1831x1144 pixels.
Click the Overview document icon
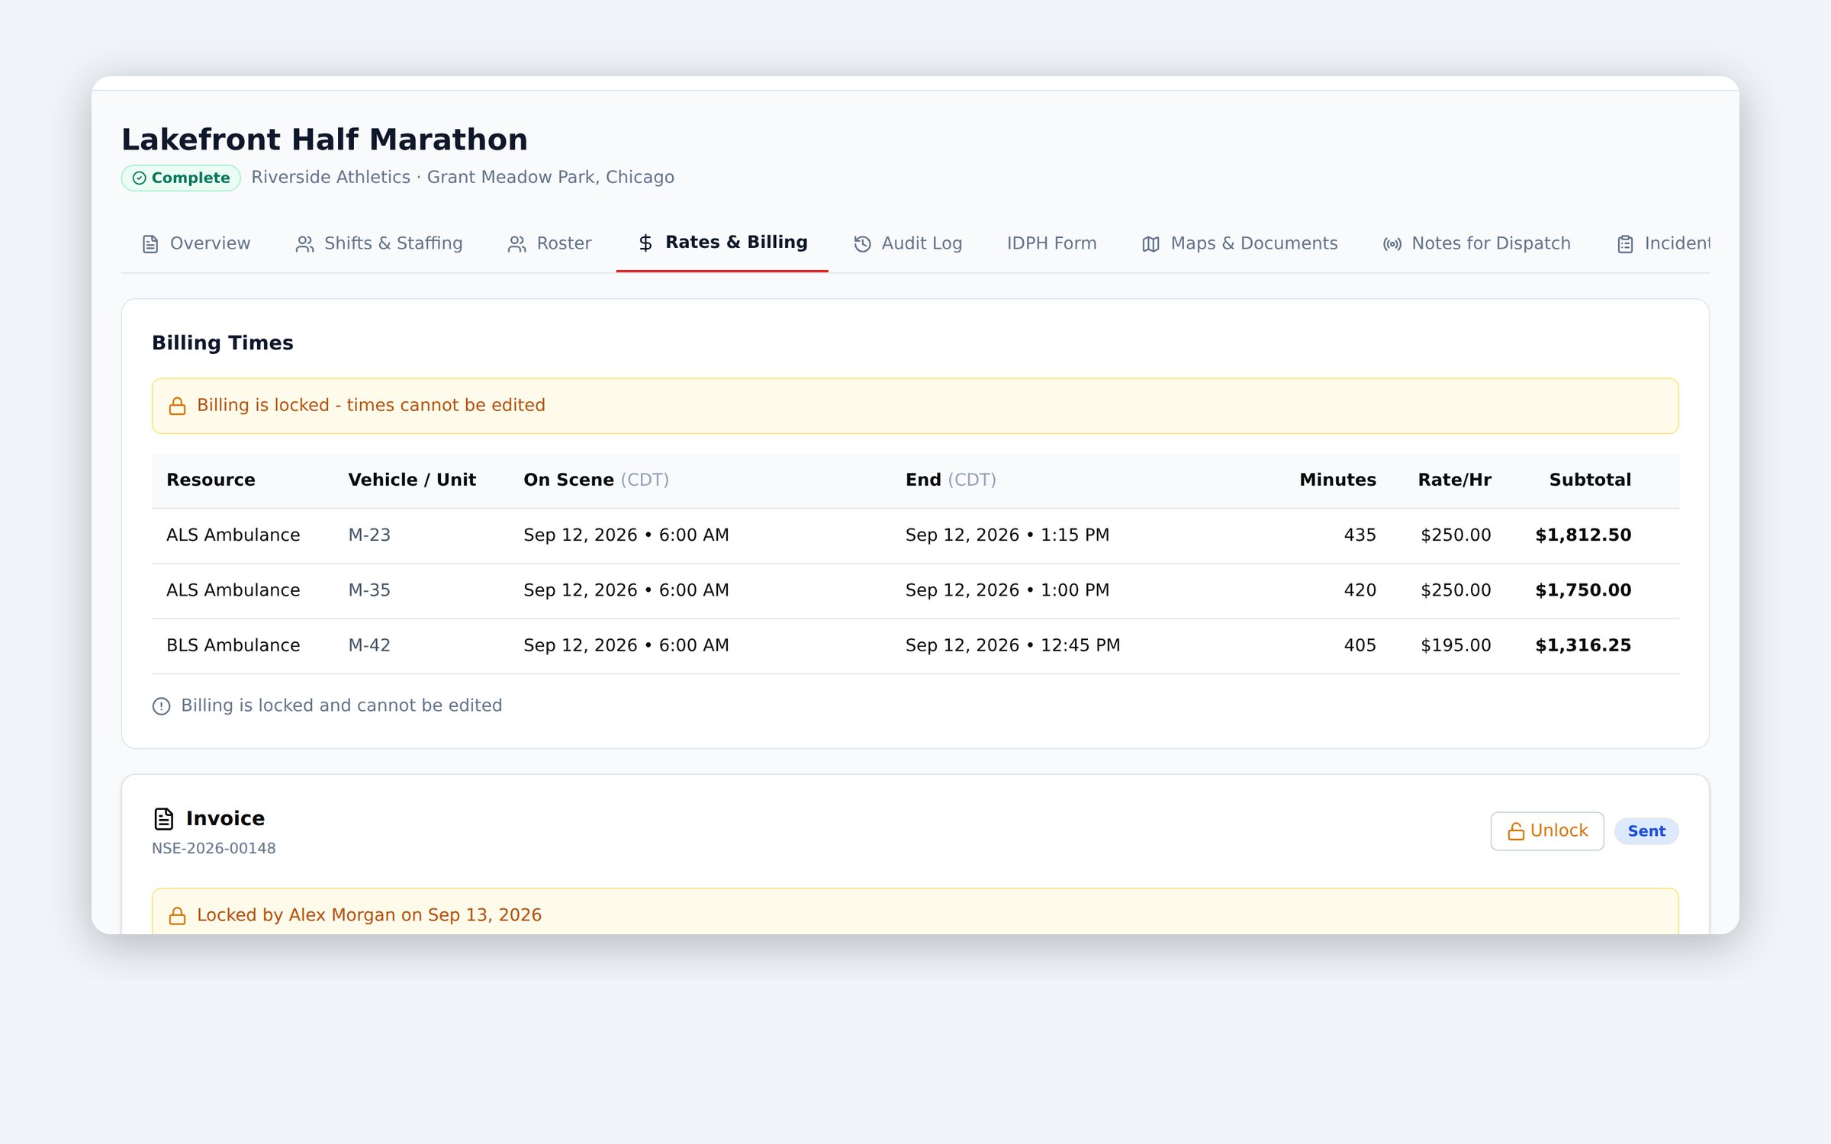(x=150, y=244)
